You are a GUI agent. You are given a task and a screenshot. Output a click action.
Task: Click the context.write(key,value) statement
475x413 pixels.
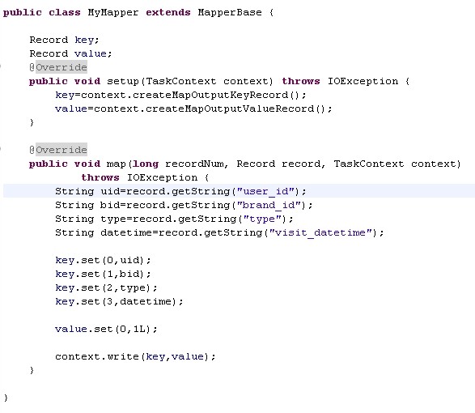point(135,356)
